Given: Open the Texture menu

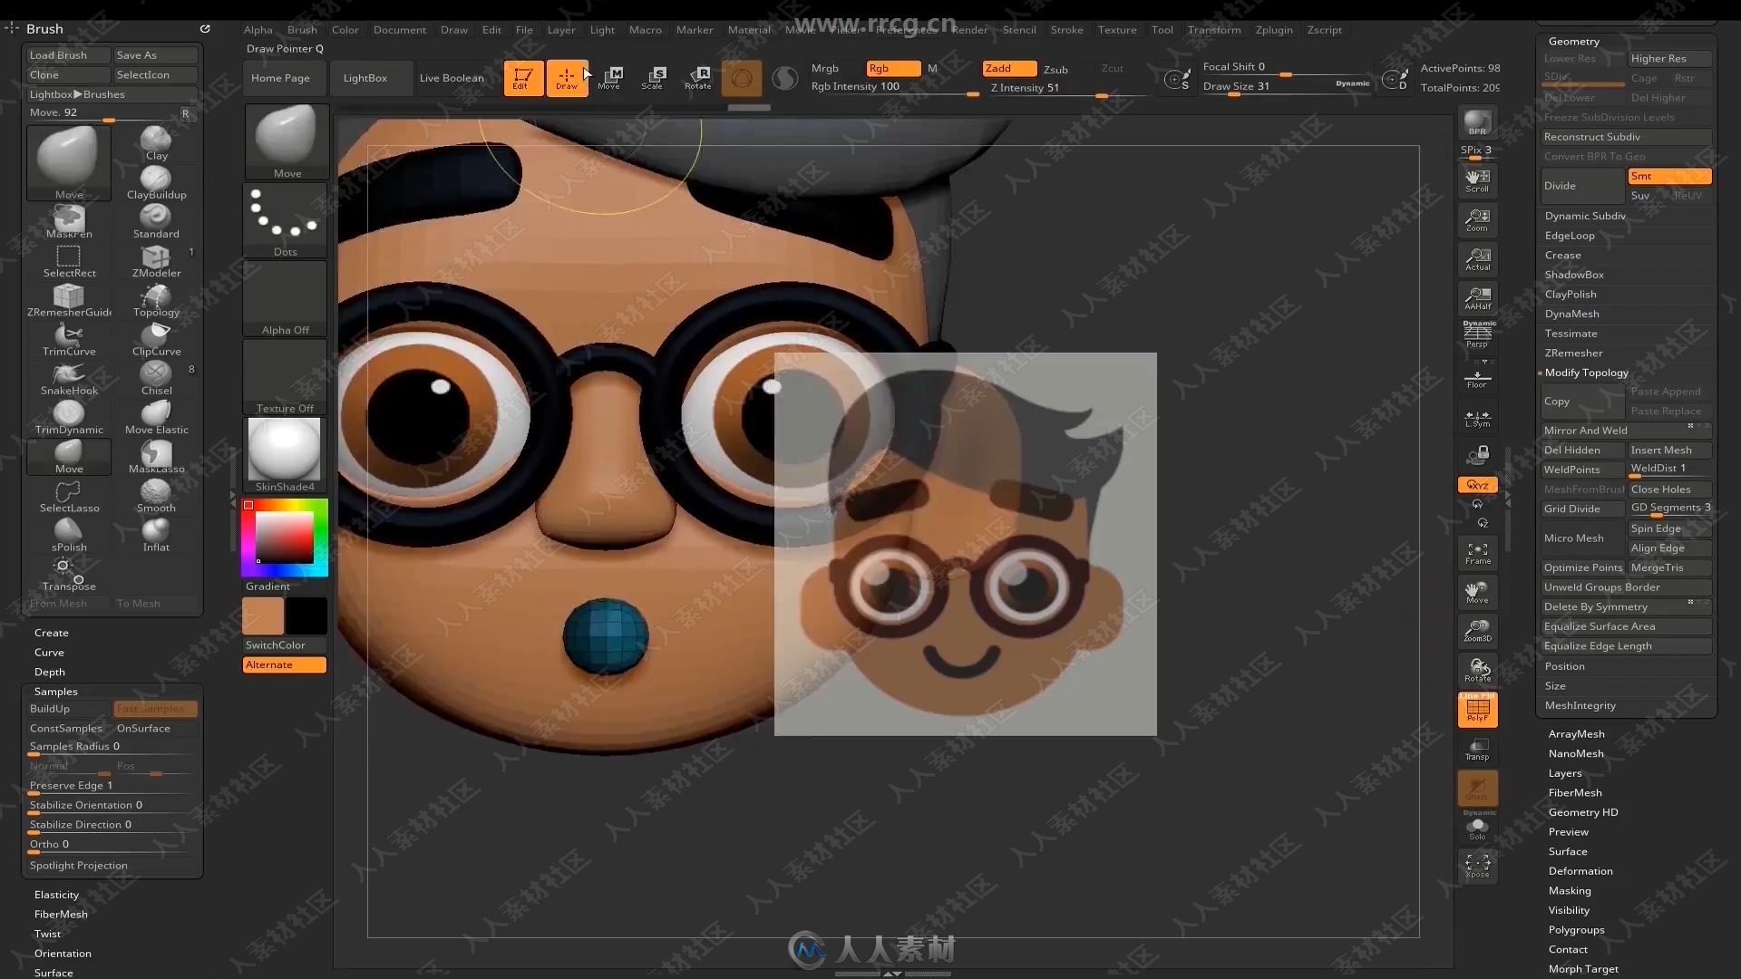Looking at the screenshot, I should pyautogui.click(x=1117, y=30).
